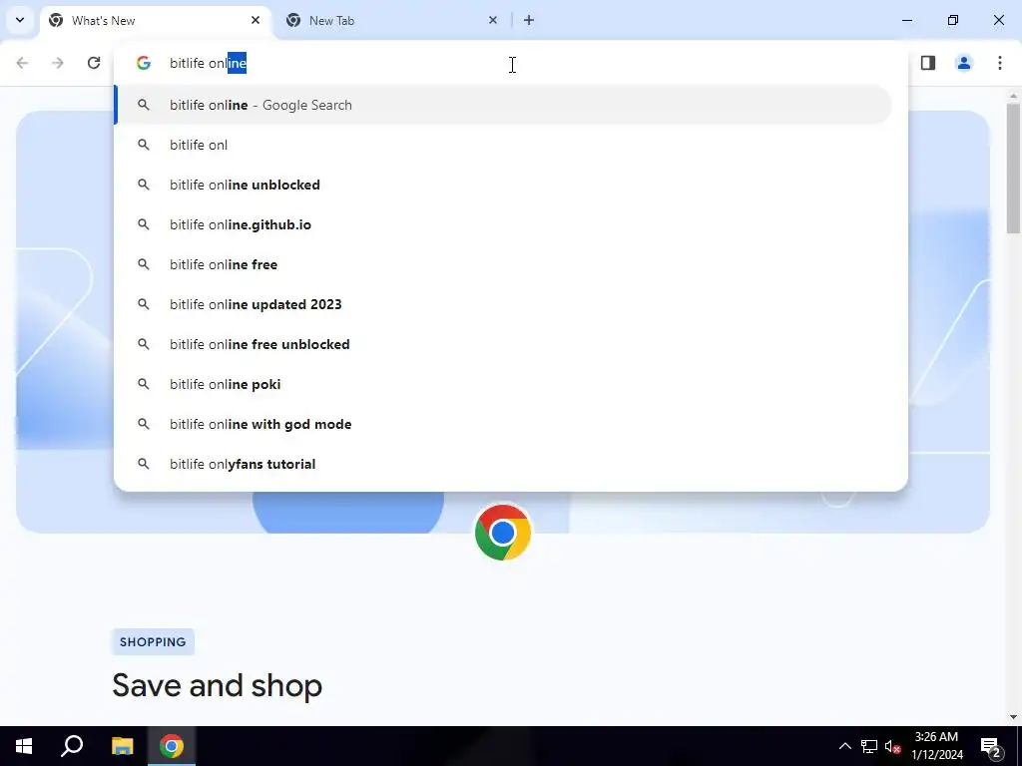Select the 'bitlife onl' suggestion
Screen dimensions: 1022x766
pos(503,145)
